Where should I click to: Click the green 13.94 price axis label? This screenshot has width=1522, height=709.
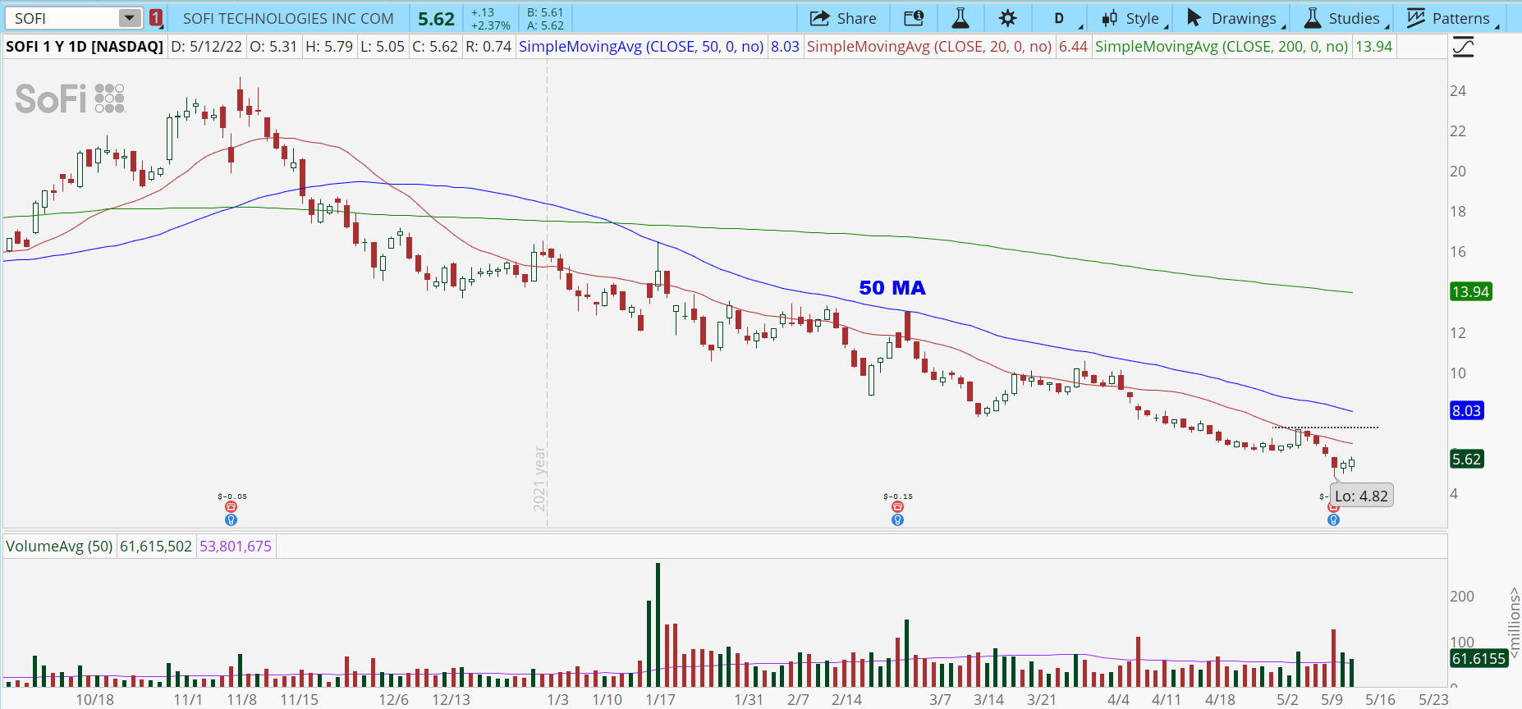click(1471, 292)
